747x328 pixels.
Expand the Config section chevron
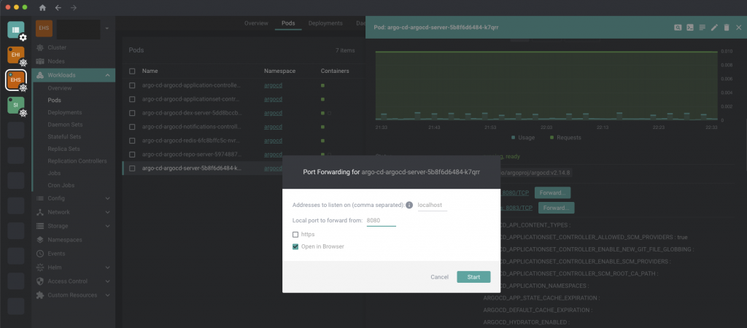(108, 198)
